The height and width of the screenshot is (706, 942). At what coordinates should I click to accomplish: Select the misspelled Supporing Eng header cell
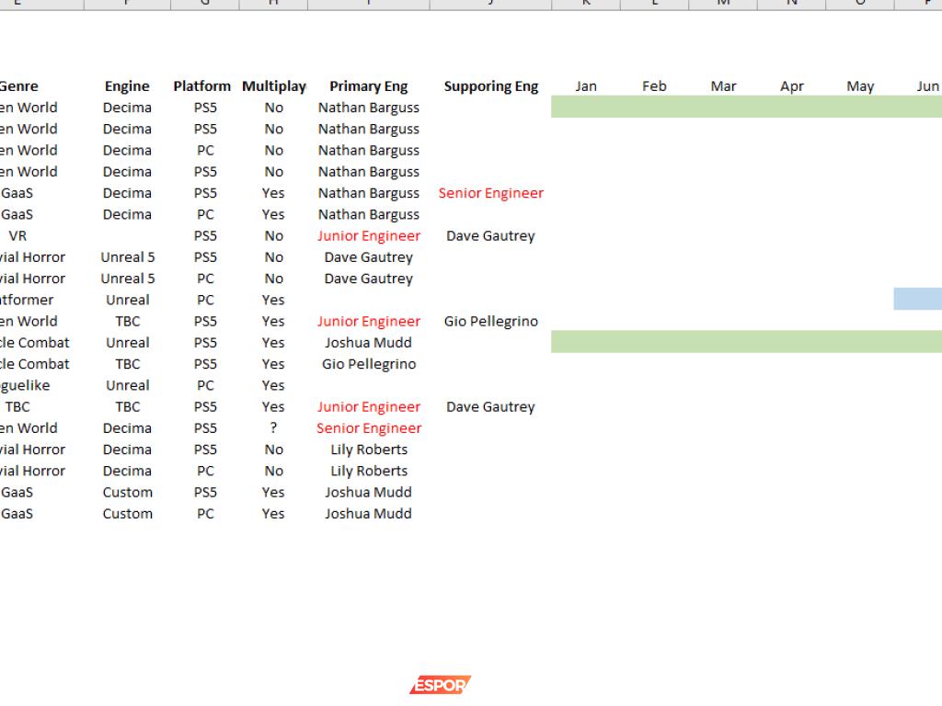point(490,86)
